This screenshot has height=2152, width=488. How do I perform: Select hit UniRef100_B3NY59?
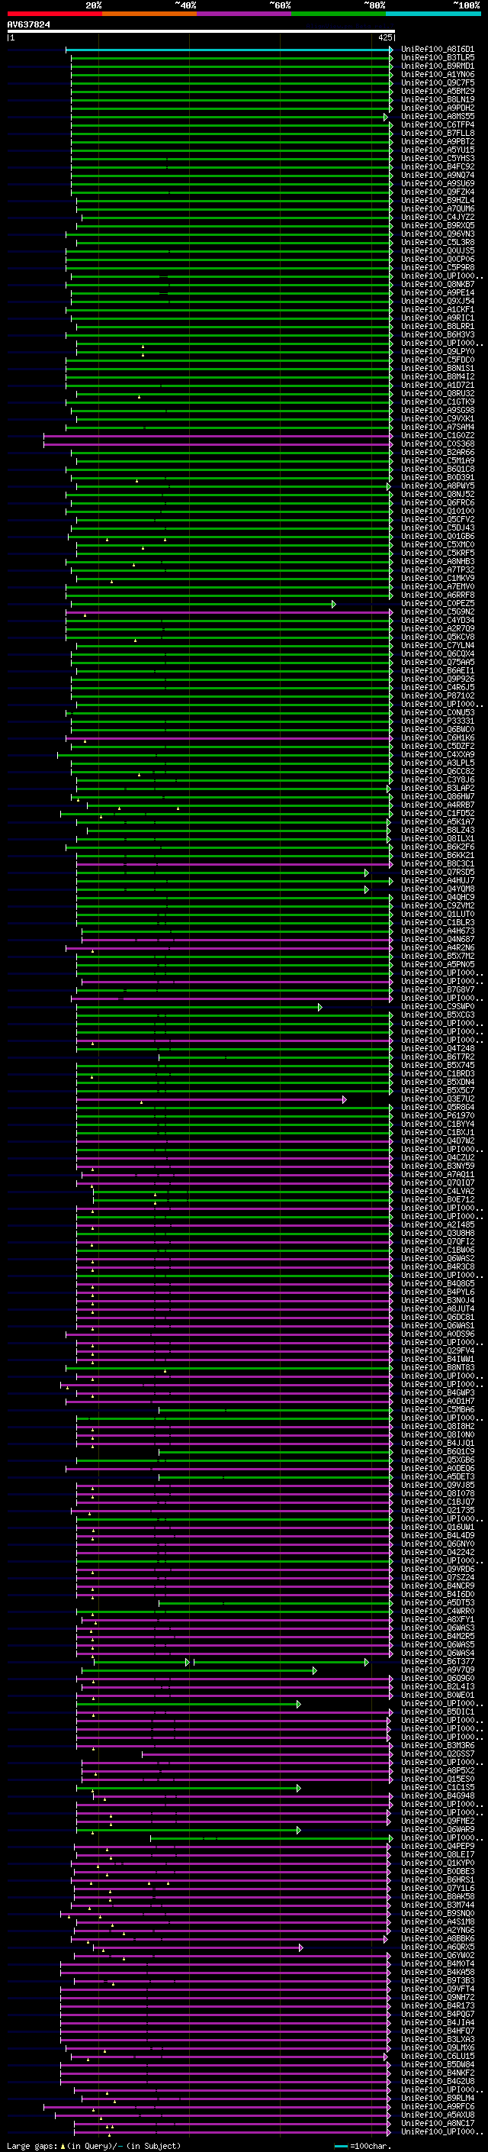point(437,1167)
